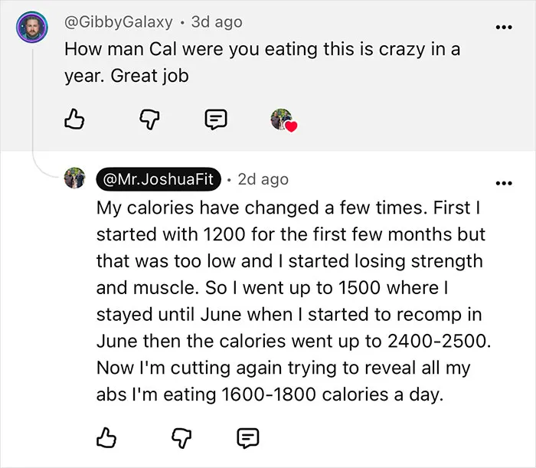This screenshot has height=468, width=536.
Task: Click the line mentioning 1600-1800 calories a day
Action: pyautogui.click(x=270, y=394)
